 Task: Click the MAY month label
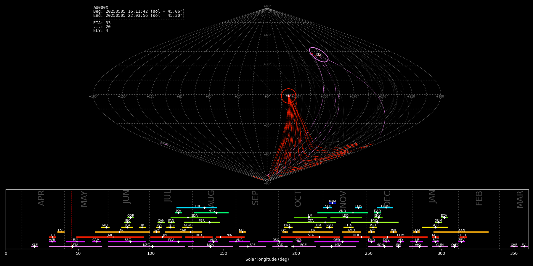(x=84, y=199)
